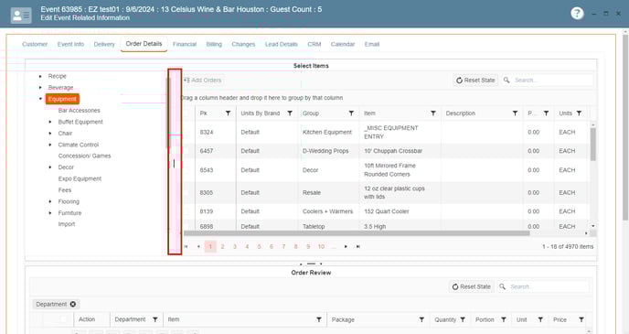
Task: Click the customer profile icon in header
Action: (x=21, y=16)
